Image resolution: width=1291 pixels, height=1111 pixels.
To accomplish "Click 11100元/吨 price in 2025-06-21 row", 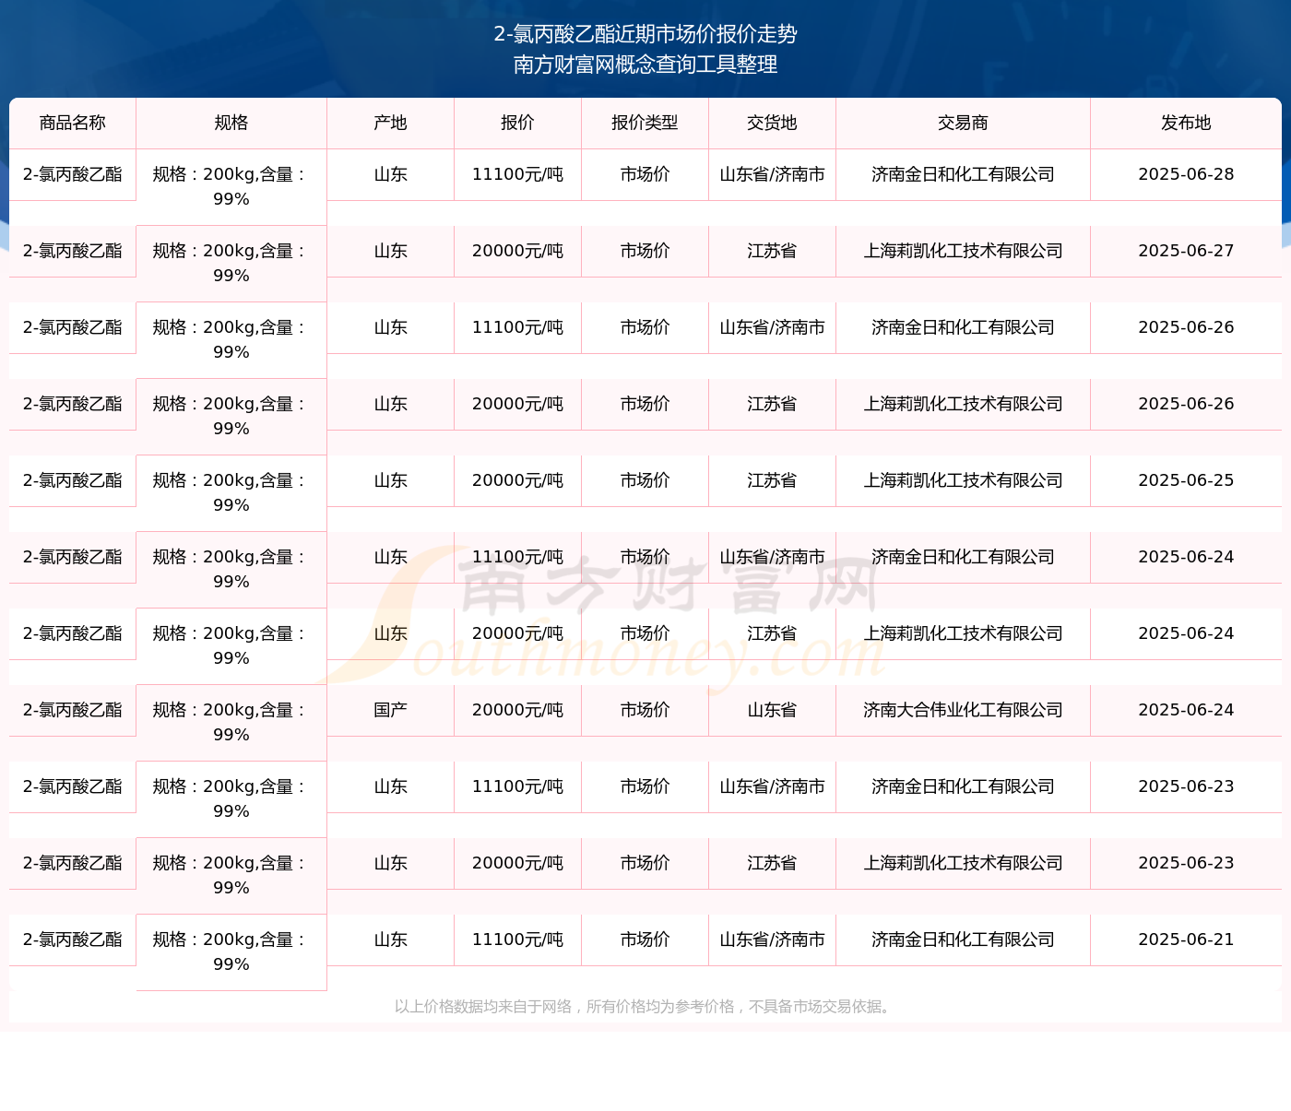I will pos(518,940).
